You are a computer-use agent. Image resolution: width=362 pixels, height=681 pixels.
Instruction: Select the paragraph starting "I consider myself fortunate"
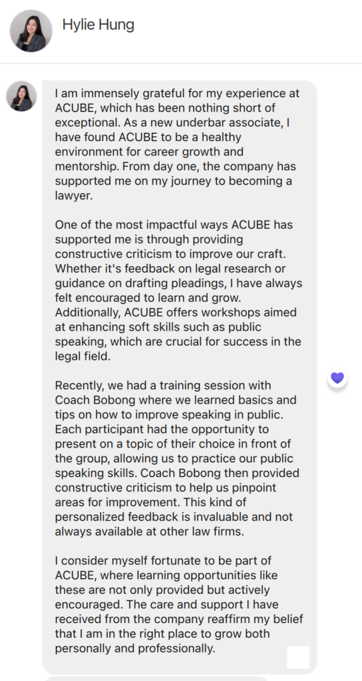pos(179,604)
